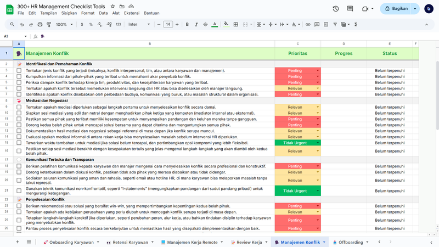Open the Name box dropdown arrow
Screen dimensions: 439x247
(25, 36)
